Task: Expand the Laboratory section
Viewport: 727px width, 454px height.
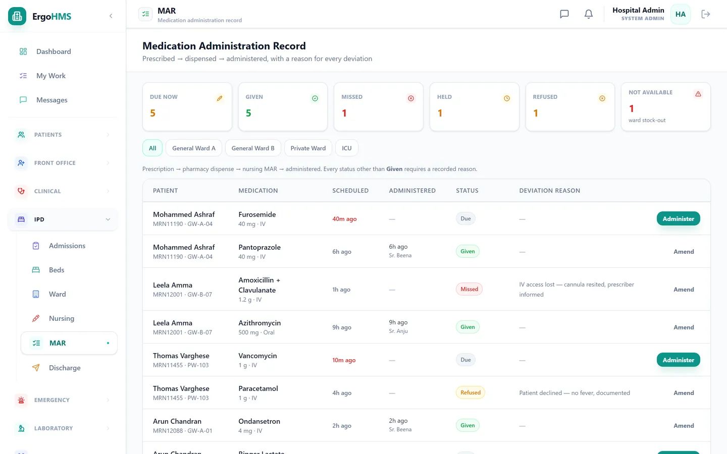Action: point(63,428)
